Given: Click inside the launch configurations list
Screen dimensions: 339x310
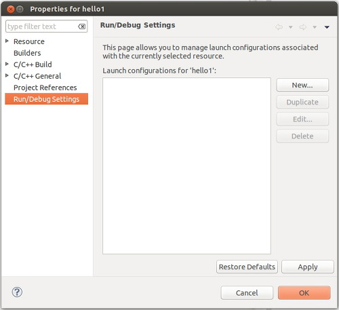Looking at the screenshot, I should 186,166.
